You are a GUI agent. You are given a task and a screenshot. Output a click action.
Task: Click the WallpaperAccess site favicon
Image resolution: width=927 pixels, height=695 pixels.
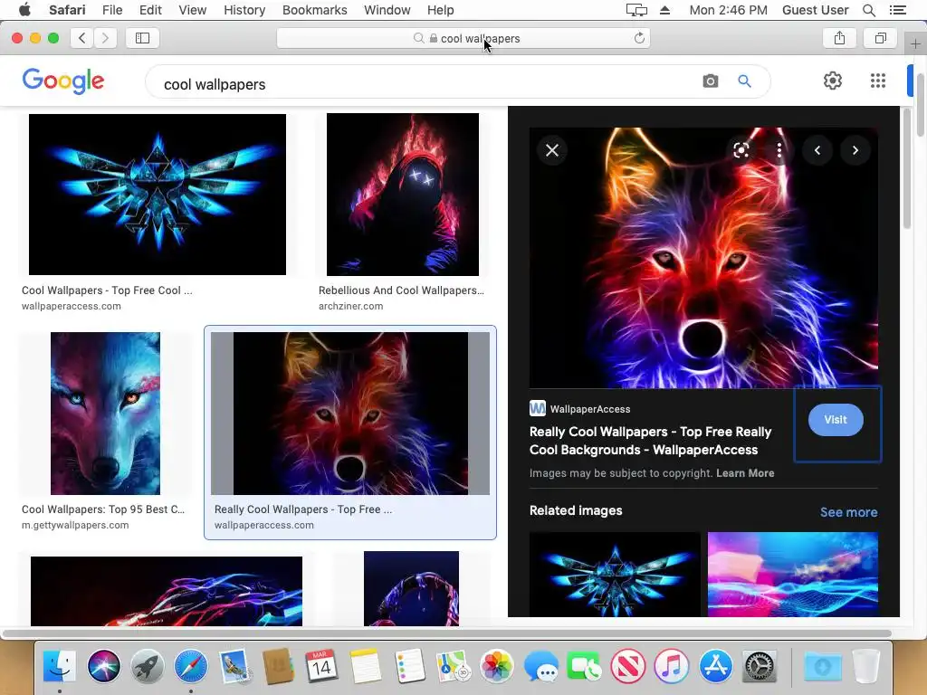pyautogui.click(x=538, y=408)
